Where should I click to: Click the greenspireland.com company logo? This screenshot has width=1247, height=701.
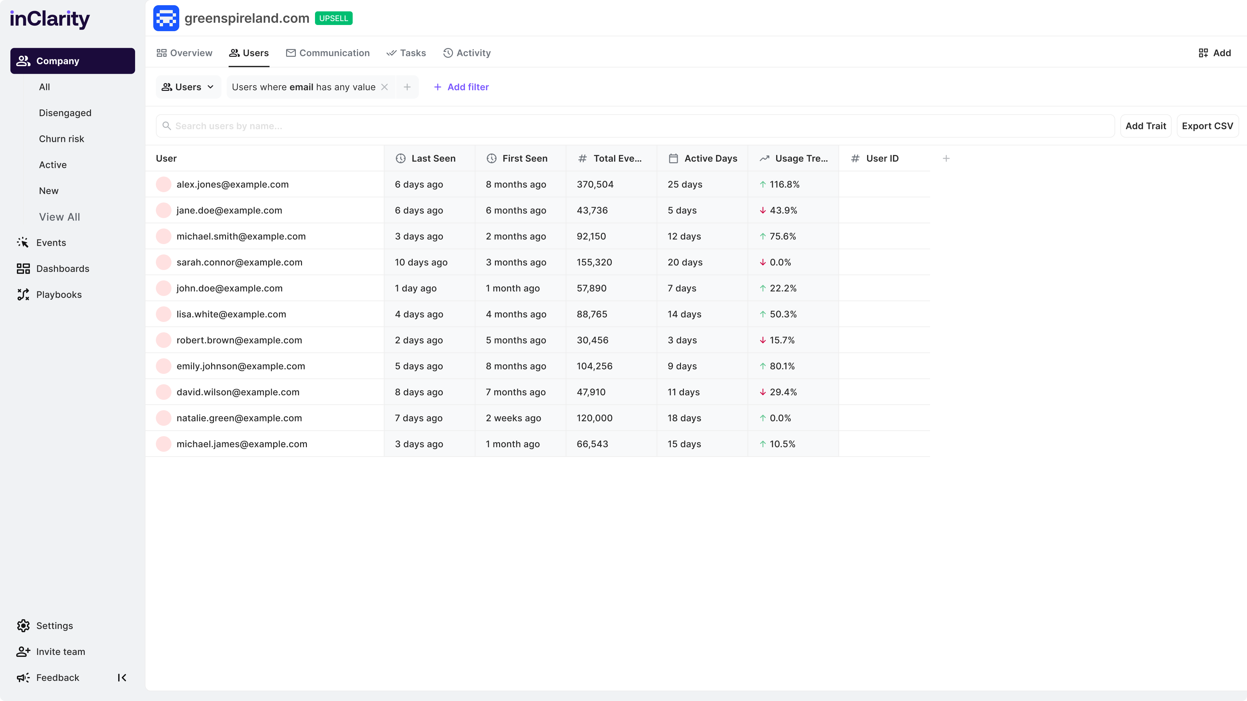click(x=166, y=18)
